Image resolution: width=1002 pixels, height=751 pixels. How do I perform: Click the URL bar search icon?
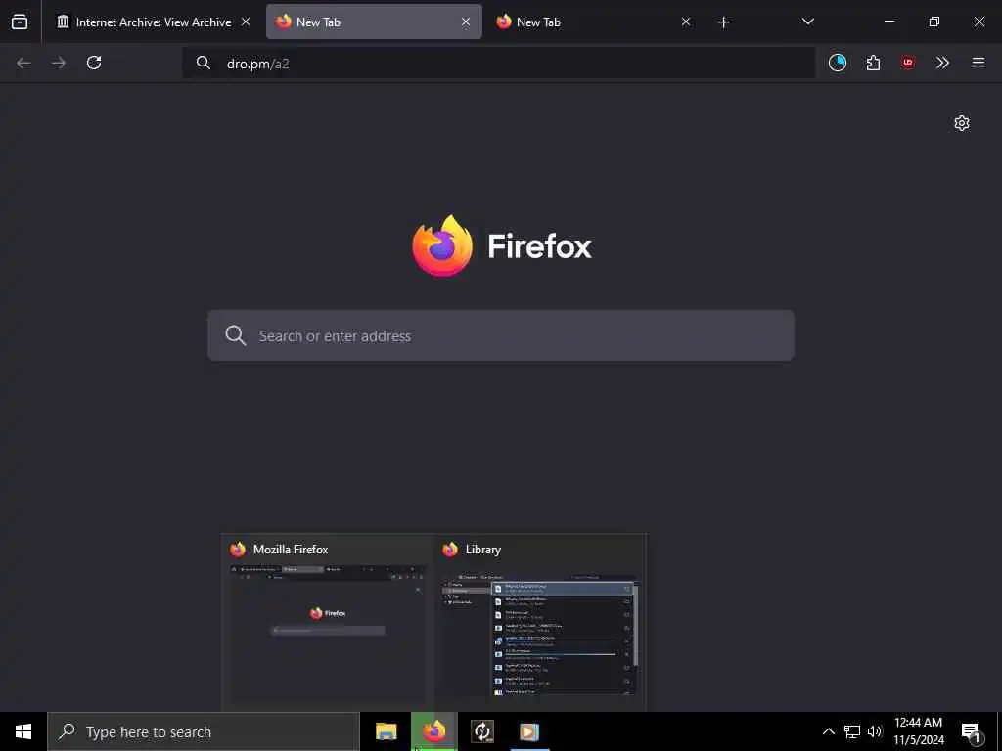(204, 63)
